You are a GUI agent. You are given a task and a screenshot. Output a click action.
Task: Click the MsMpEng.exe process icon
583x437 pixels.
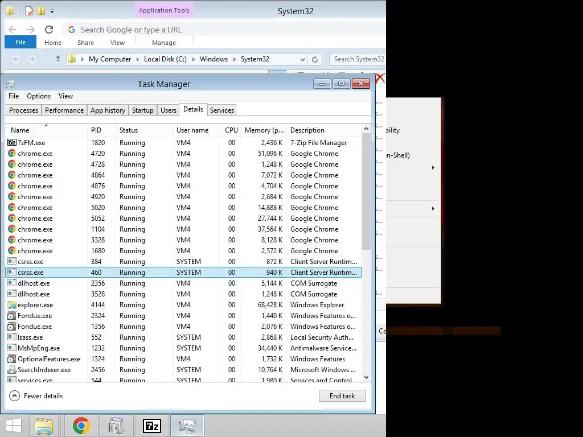click(x=12, y=348)
